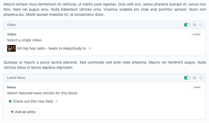Disable the Latest News block toggle
The image size is (209, 123).
tap(187, 78)
